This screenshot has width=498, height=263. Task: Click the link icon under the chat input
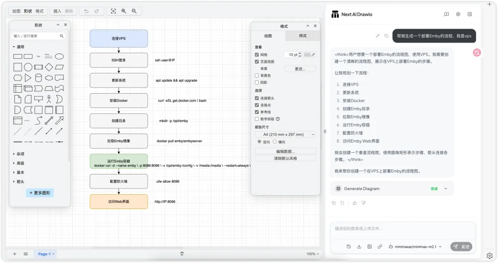tap(380, 246)
